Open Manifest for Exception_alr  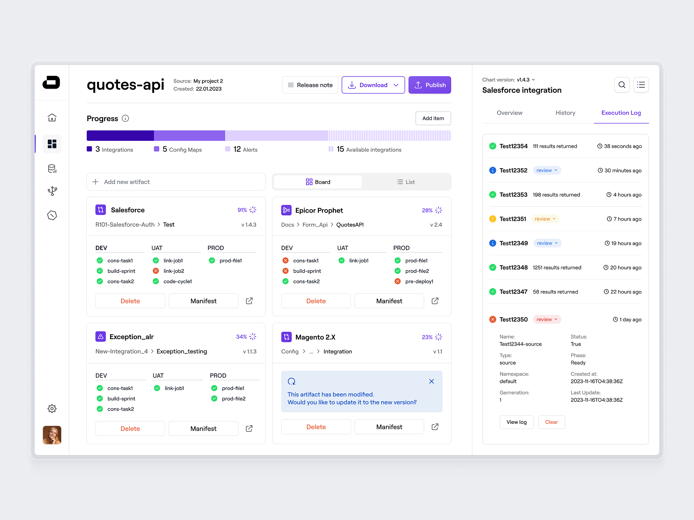203,428
